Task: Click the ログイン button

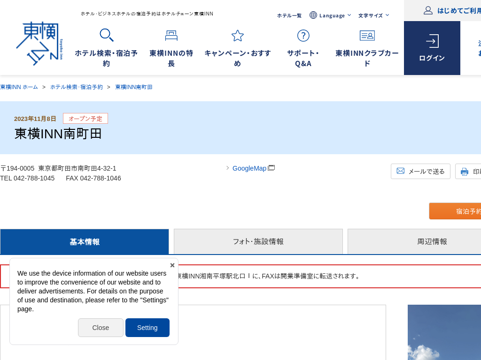Action: 432,48
